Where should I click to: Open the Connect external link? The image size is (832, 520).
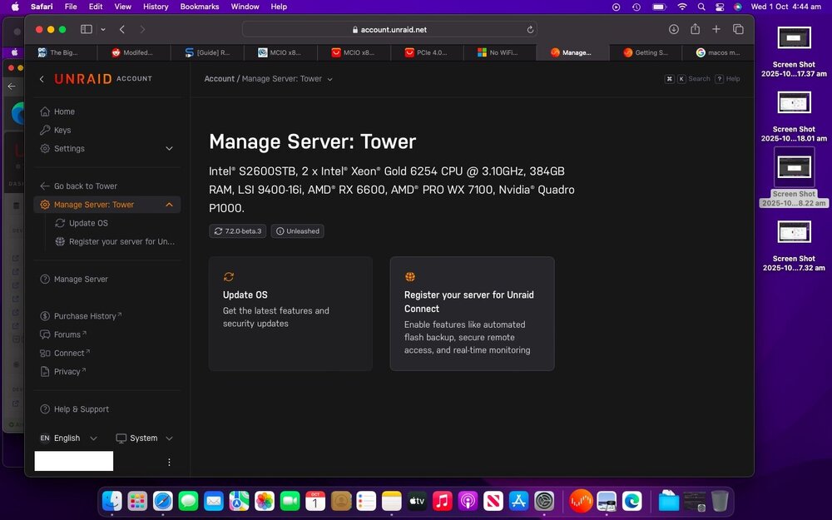[x=65, y=353]
